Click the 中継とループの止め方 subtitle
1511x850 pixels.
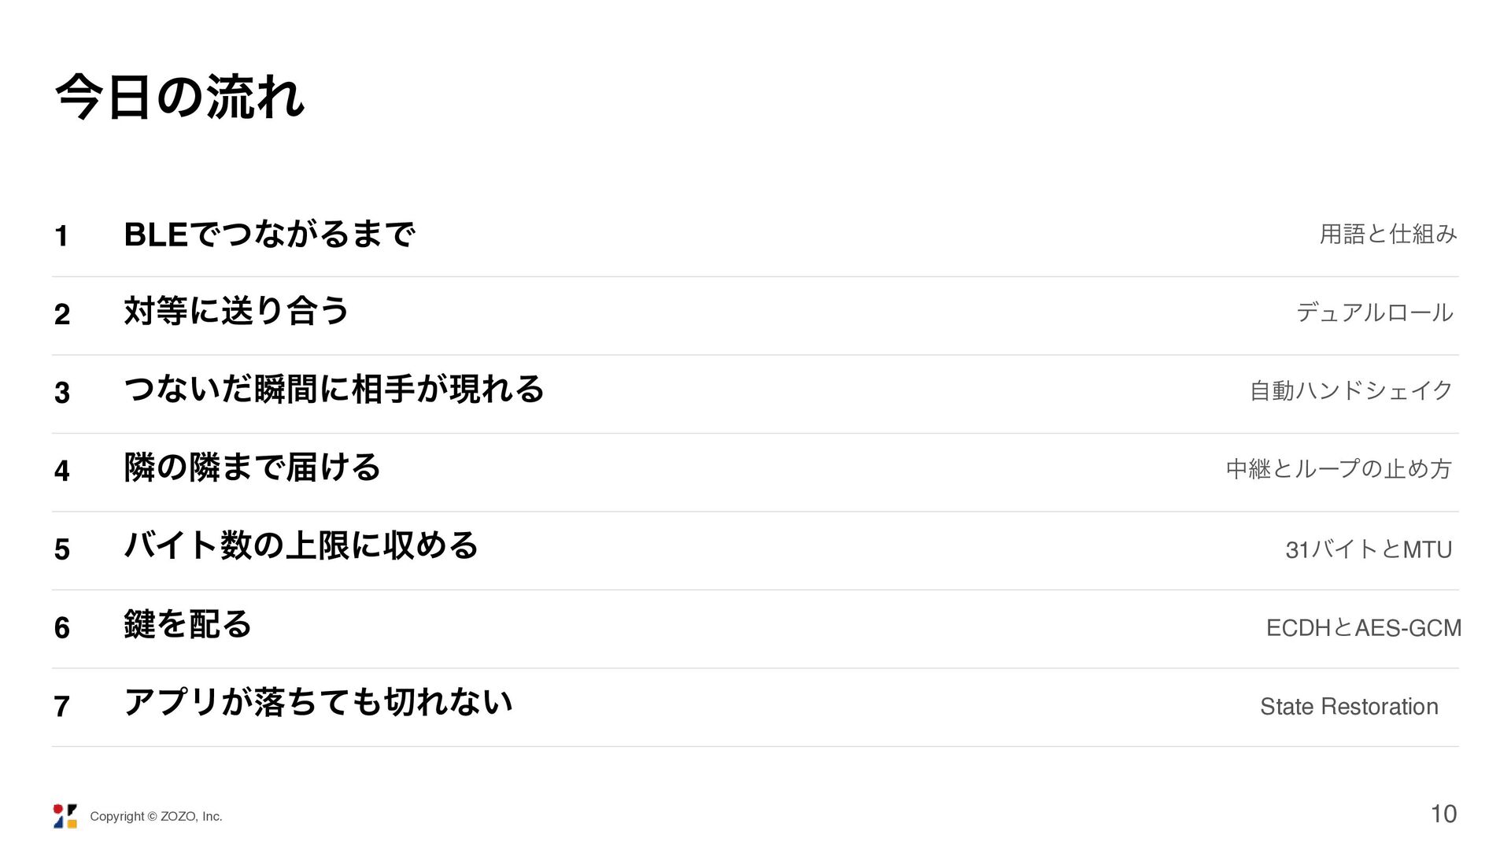tap(1339, 469)
